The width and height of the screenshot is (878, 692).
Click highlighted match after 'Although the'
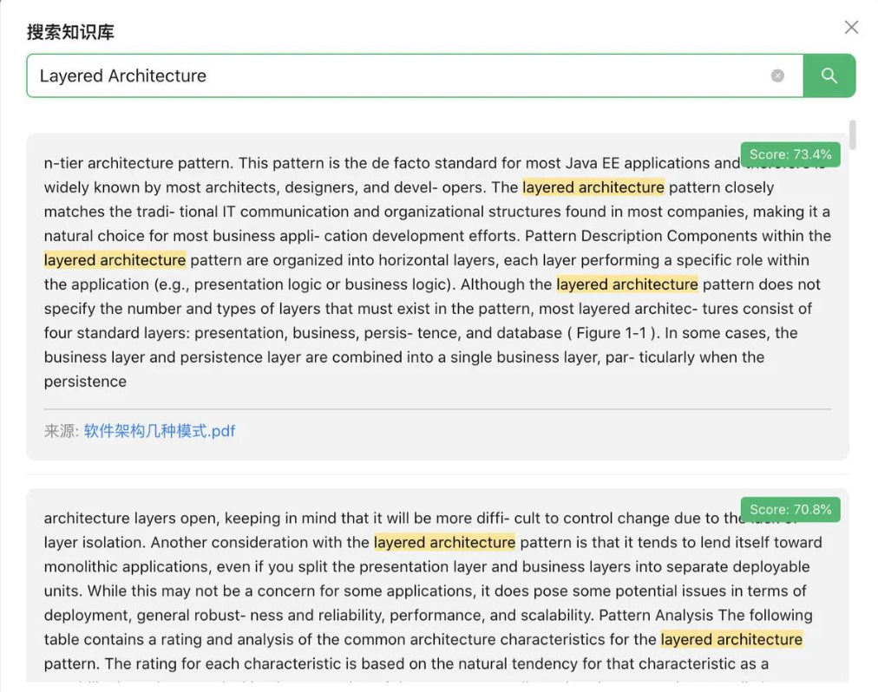pyautogui.click(x=626, y=284)
